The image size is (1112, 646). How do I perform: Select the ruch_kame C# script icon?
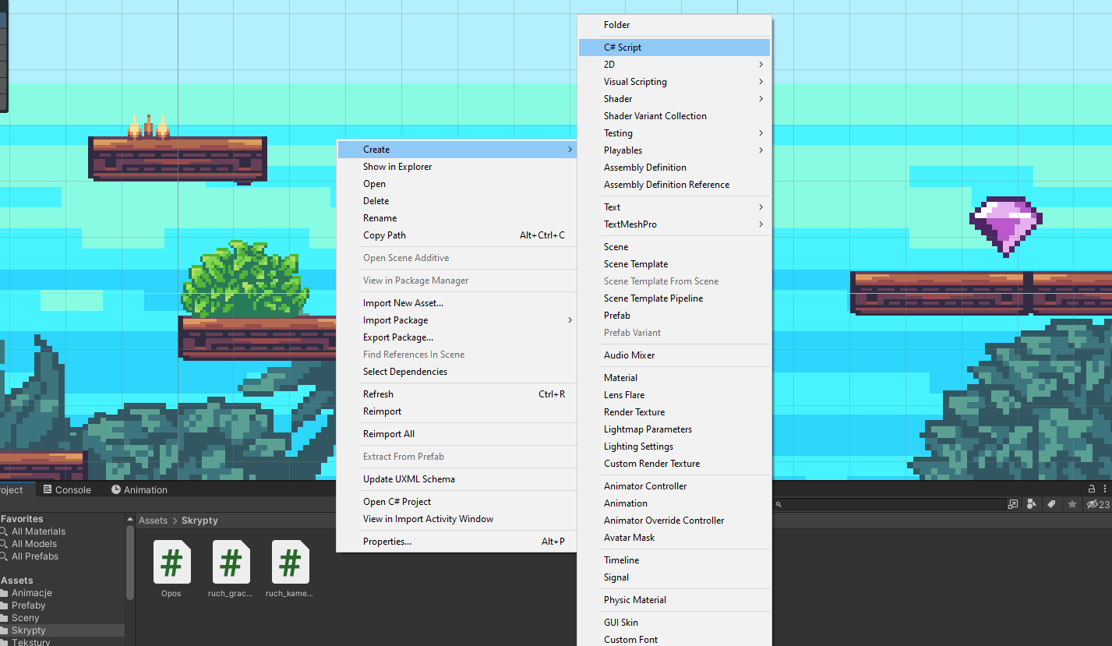click(x=289, y=561)
